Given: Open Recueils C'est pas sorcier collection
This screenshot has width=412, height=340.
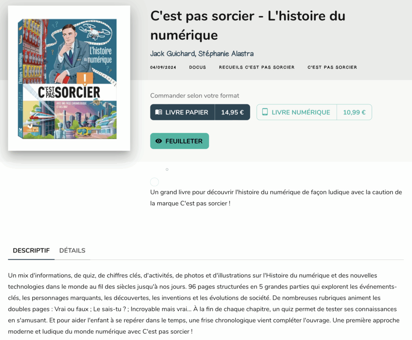Looking at the screenshot, I should [257, 67].
